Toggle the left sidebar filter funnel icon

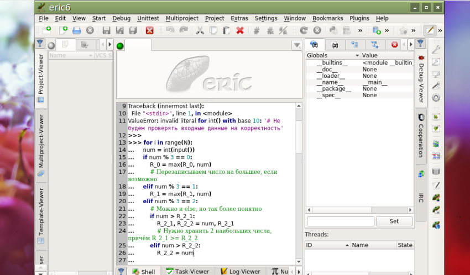pyautogui.click(x=40, y=44)
